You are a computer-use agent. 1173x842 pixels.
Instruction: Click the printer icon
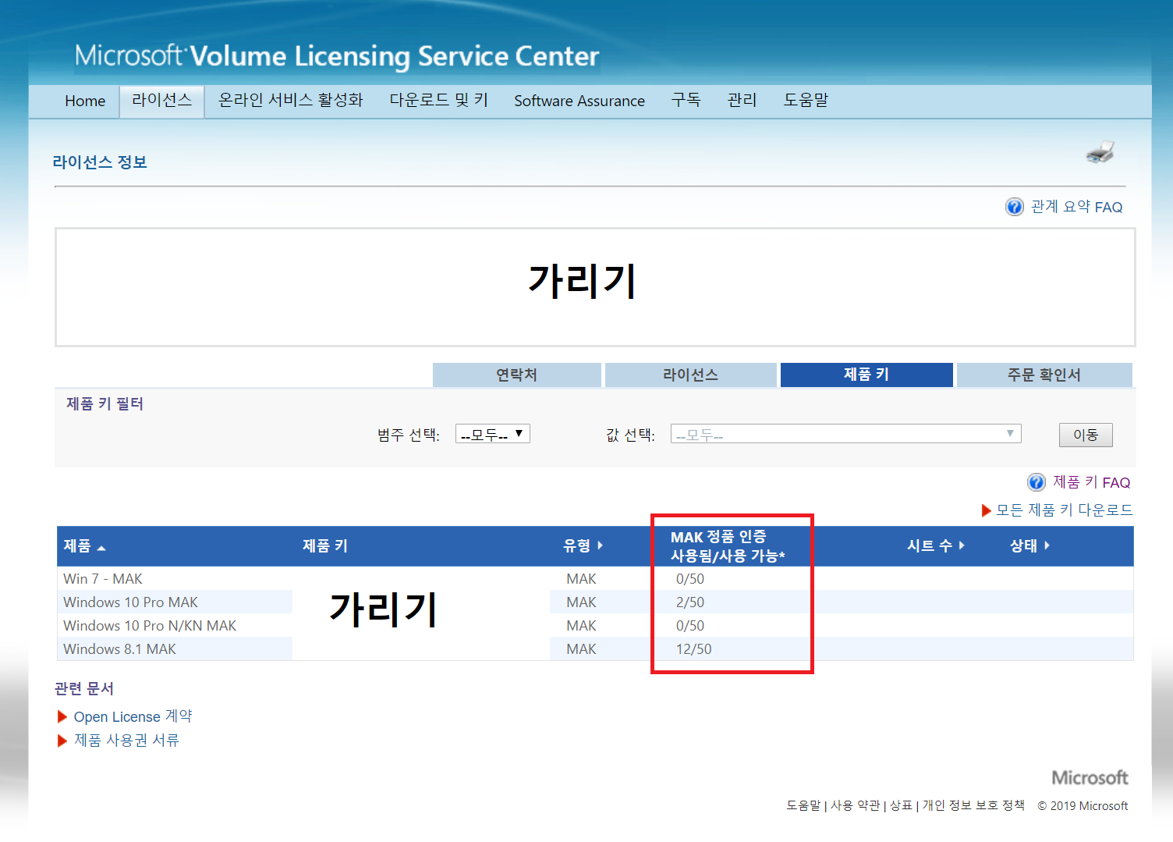[x=1100, y=152]
